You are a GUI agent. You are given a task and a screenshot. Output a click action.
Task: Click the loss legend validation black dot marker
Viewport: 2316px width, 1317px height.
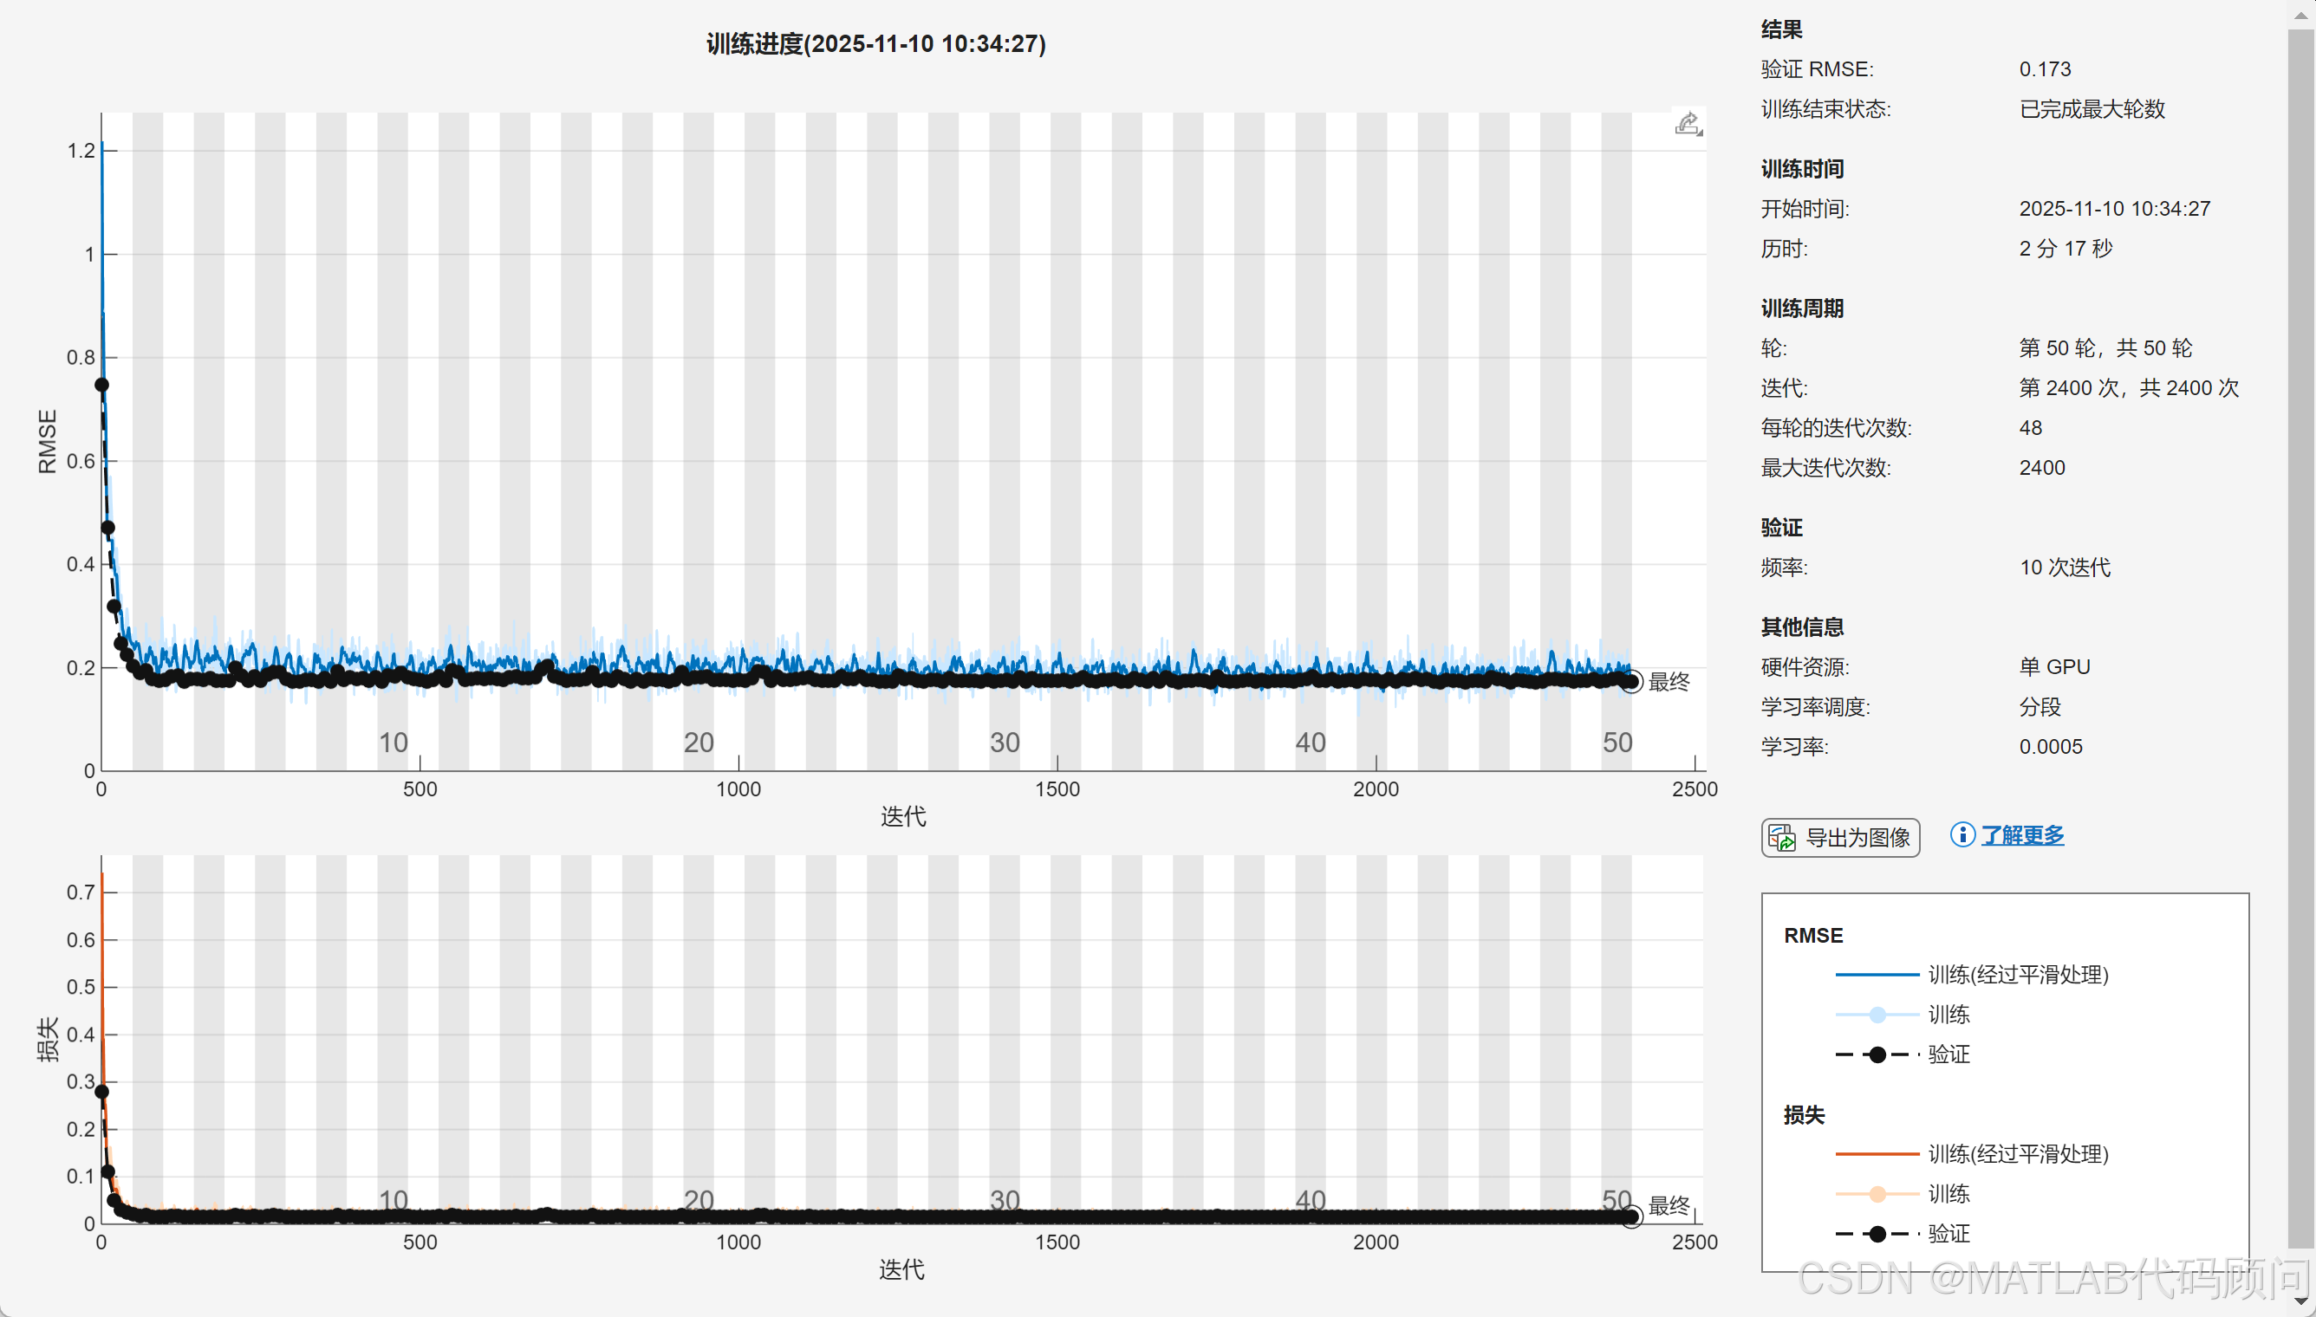1877,1234
